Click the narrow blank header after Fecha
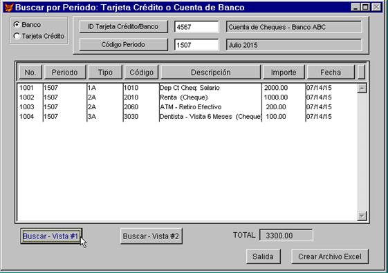This screenshot has width=388, height=273. 361,72
